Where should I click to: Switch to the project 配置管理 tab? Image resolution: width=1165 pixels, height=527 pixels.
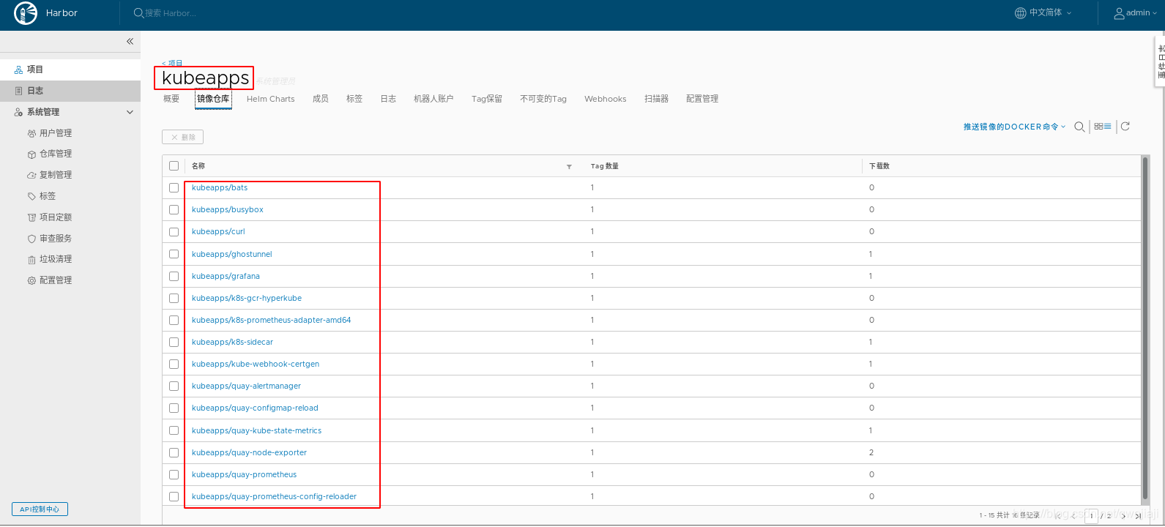coord(702,99)
